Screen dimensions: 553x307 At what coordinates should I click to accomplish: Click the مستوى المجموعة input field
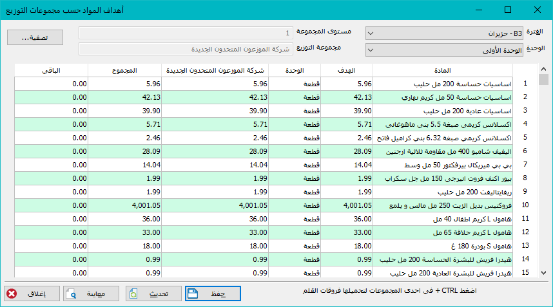(x=186, y=33)
